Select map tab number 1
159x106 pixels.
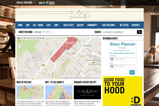pos(22,38)
